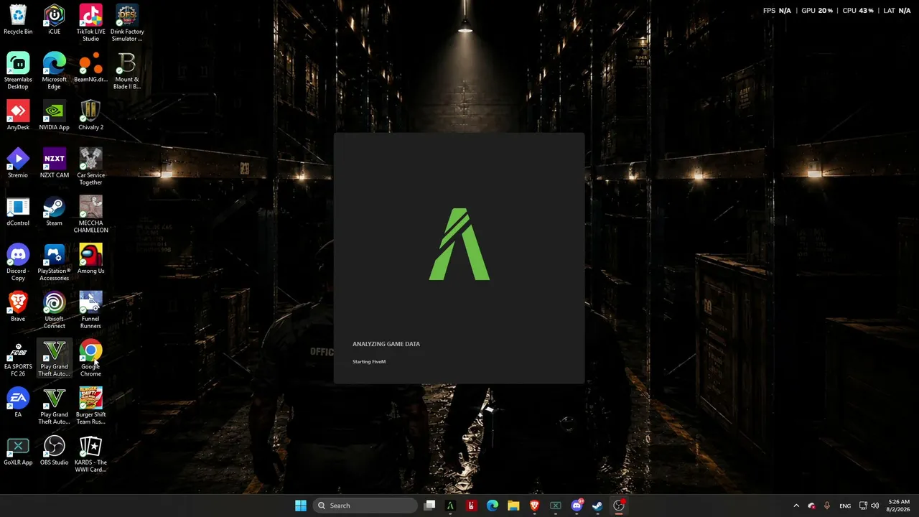Viewport: 919px width, 517px height.
Task: Select Car Service Together icon
Action: [x=90, y=167]
